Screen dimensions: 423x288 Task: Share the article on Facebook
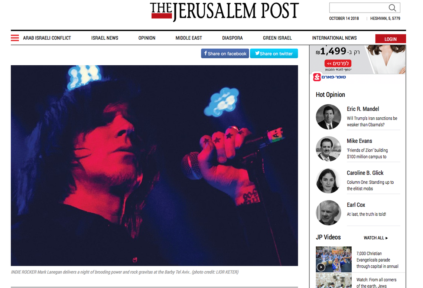[225, 53]
